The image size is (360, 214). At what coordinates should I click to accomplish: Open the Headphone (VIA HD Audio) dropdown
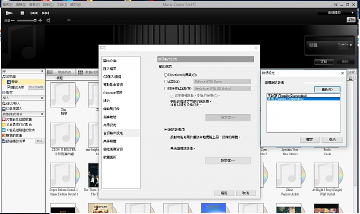pyautogui.click(x=222, y=88)
